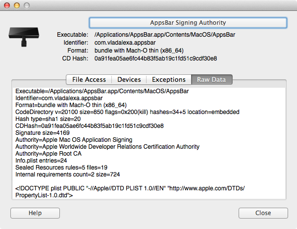Click the Signature size=4169 line
This screenshot has height=229, width=297.
pyautogui.click(x=43, y=133)
